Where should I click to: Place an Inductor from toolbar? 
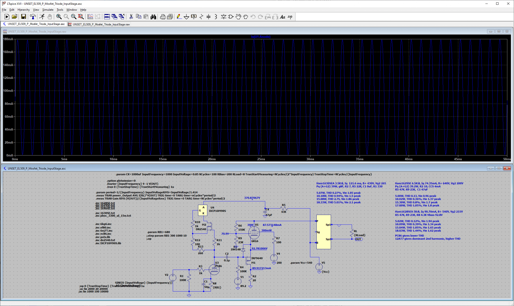tap(216, 17)
